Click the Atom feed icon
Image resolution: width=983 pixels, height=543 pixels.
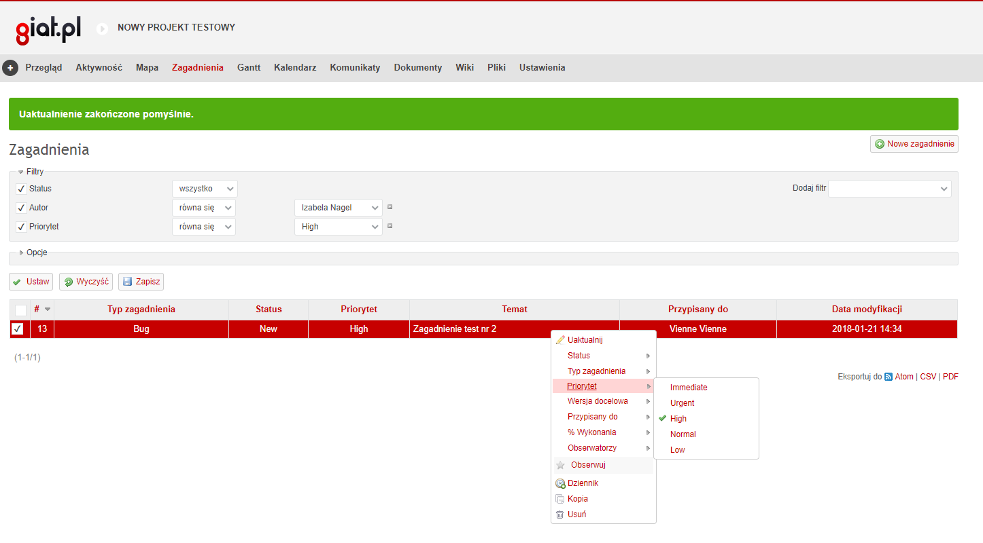pyautogui.click(x=889, y=377)
